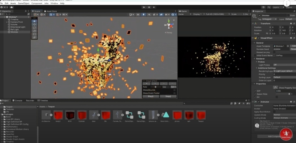Select Directional Light in Hierarchy
The height and width of the screenshot is (143, 296).
click(18, 27)
